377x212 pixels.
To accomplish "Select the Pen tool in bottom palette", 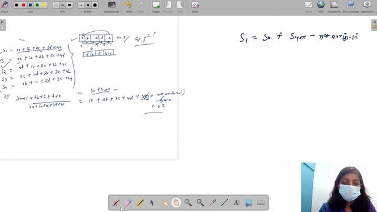I will [116, 203].
